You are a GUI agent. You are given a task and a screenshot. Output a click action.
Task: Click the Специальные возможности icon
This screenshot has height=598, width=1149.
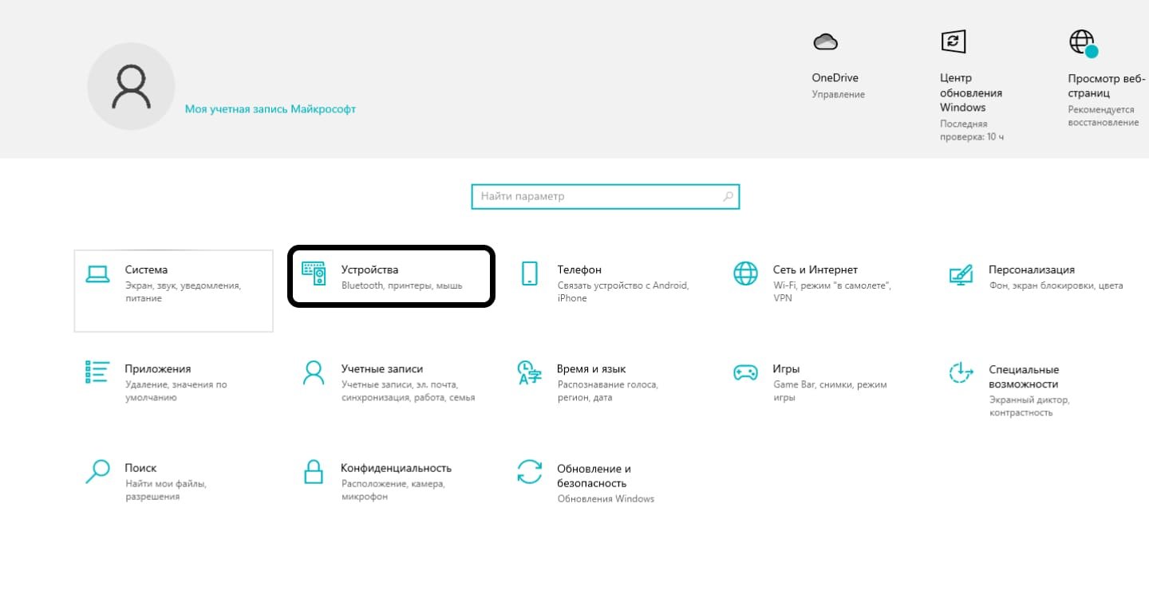[x=961, y=372]
